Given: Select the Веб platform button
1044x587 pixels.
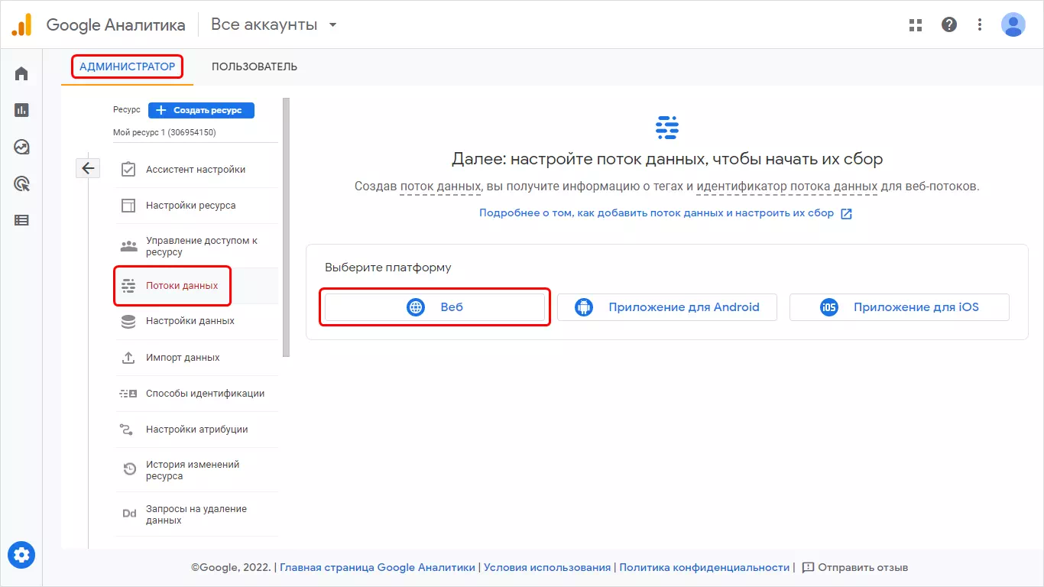Looking at the screenshot, I should [x=435, y=307].
